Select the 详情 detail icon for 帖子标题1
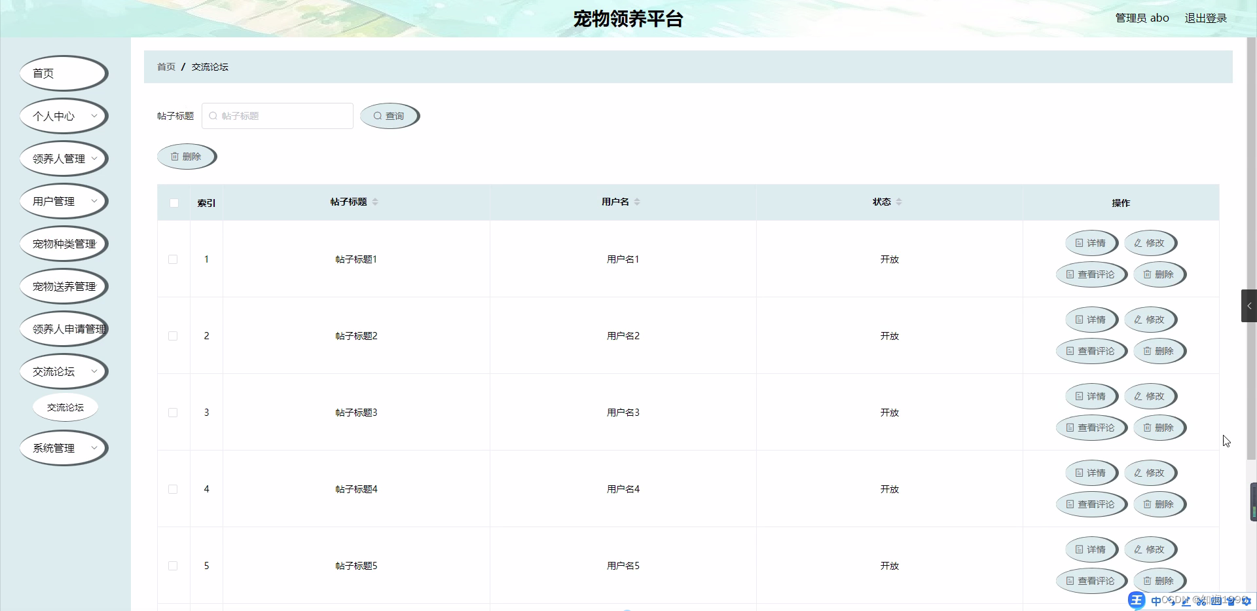This screenshot has width=1257, height=611. pos(1091,243)
